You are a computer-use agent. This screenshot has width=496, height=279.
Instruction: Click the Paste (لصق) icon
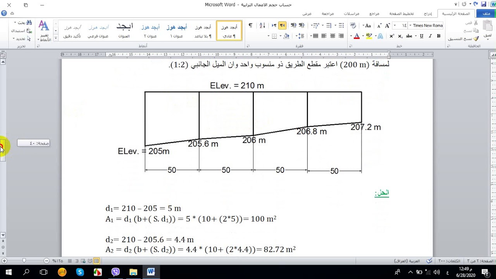tap(487, 26)
